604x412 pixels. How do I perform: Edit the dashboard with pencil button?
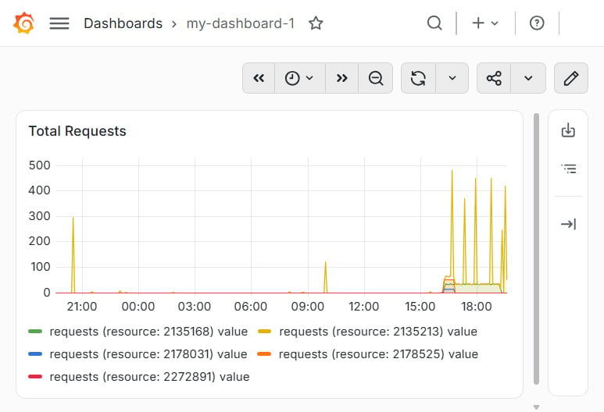pos(571,78)
